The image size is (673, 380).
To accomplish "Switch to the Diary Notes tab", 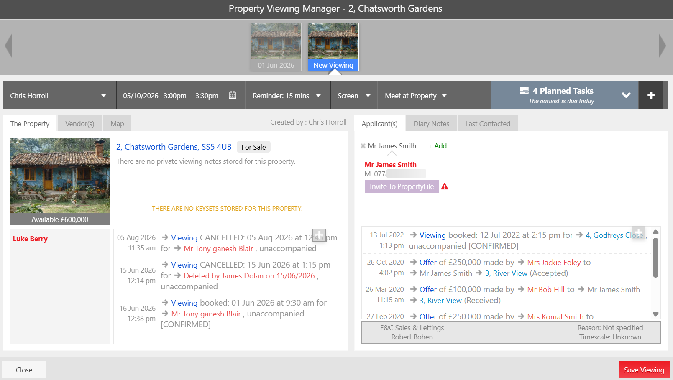I will (431, 123).
